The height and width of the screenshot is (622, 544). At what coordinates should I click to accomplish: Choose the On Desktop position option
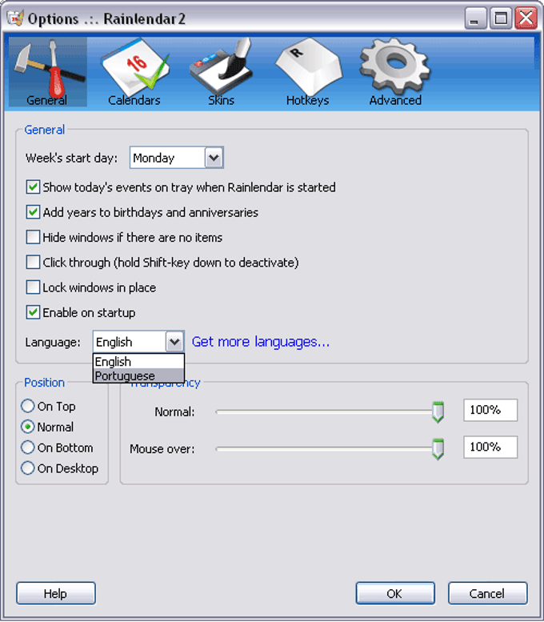pyautogui.click(x=27, y=468)
